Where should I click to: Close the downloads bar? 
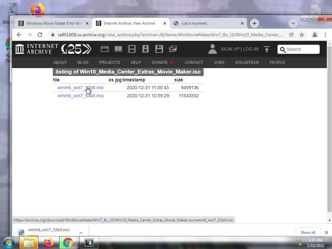(x=326, y=232)
